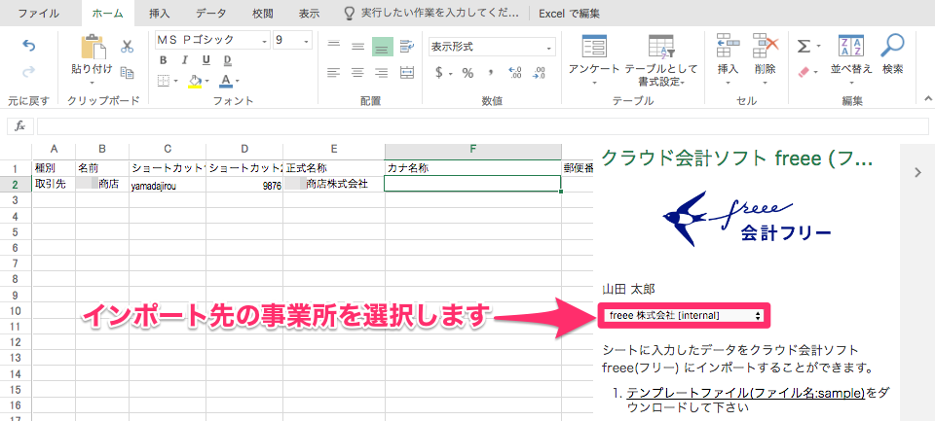Image resolution: width=935 pixels, height=421 pixels.
Task: Open テンプレートファイル(ファイル名:sample) link
Action: click(745, 394)
